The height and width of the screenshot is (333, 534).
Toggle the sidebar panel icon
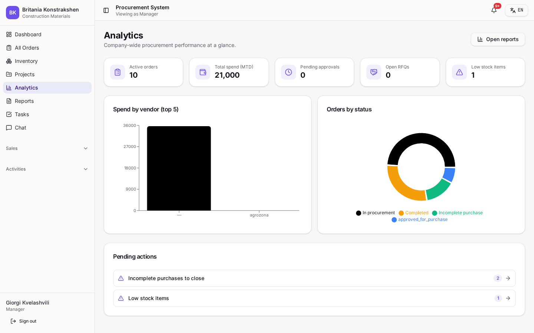pos(106,10)
